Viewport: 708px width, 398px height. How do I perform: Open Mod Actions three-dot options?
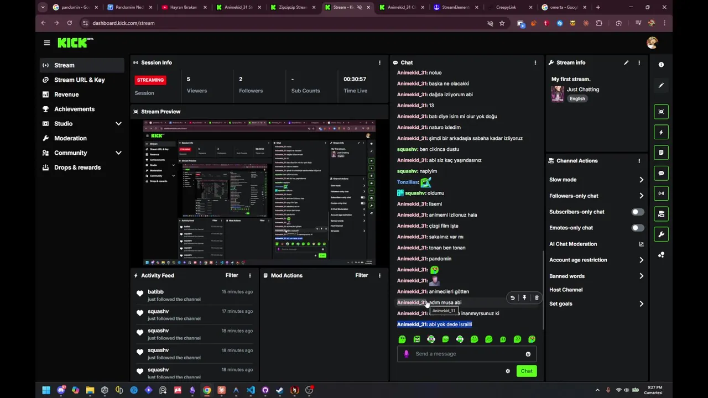point(379,275)
